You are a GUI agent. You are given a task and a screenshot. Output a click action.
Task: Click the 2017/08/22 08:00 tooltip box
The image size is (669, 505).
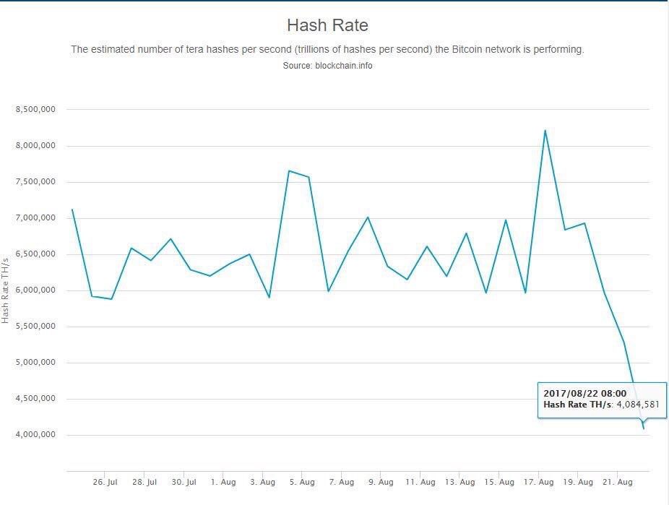601,399
